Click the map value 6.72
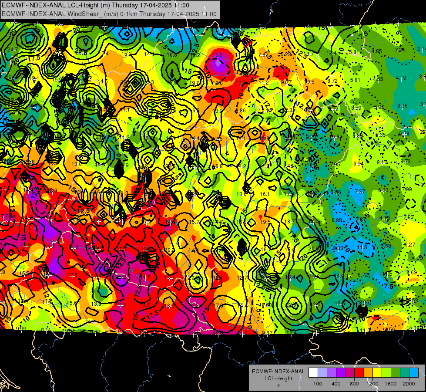 click(x=363, y=275)
